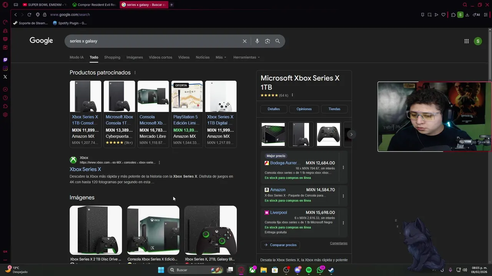Open X (Twitter) in the Opera sidebar
The height and width of the screenshot is (276, 492).
coord(5,77)
